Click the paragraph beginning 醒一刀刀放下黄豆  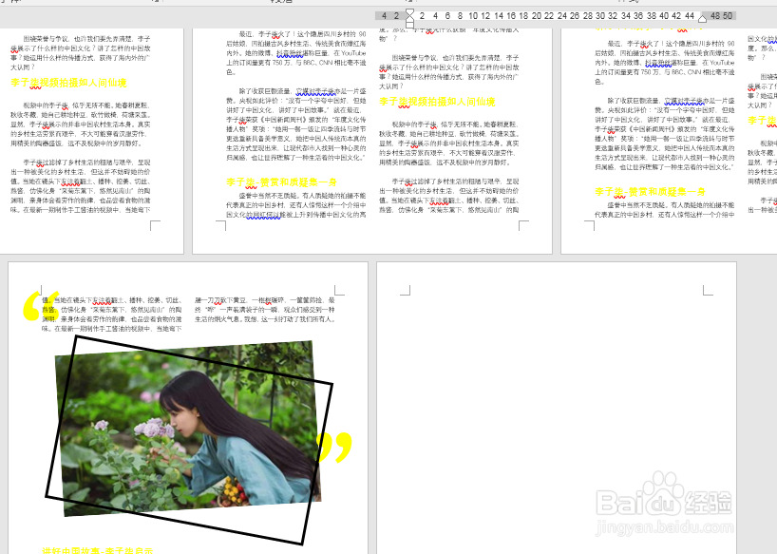(265, 310)
